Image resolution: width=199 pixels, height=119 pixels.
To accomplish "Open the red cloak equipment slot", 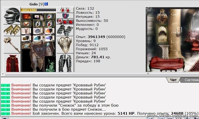I will [x=12, y=63].
